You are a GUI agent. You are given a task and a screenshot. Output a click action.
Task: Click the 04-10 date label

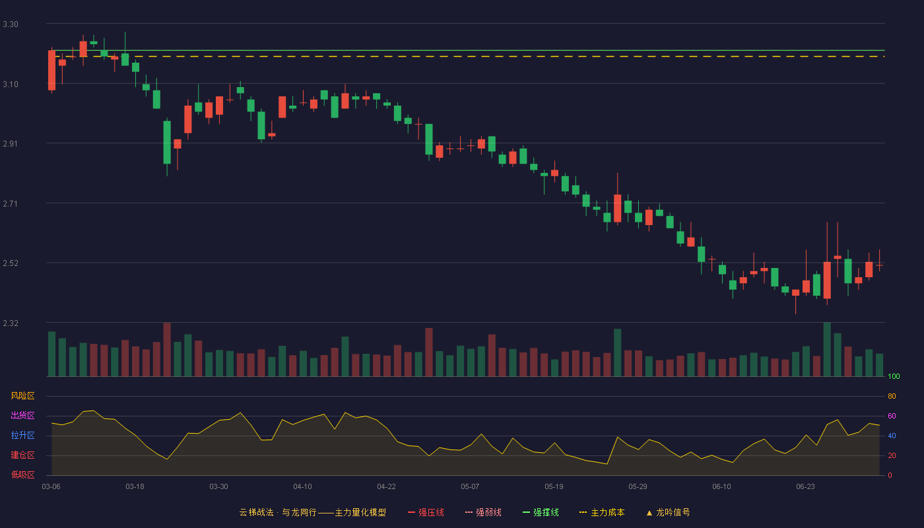[x=302, y=486]
